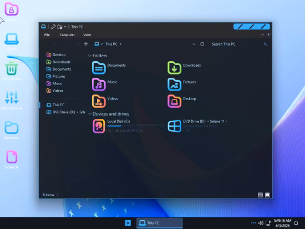
Task: Open the quick access toolbar dropdown arrow
Action: click(x=65, y=27)
